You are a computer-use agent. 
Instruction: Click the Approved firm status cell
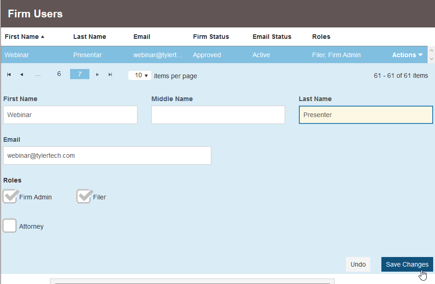click(207, 55)
